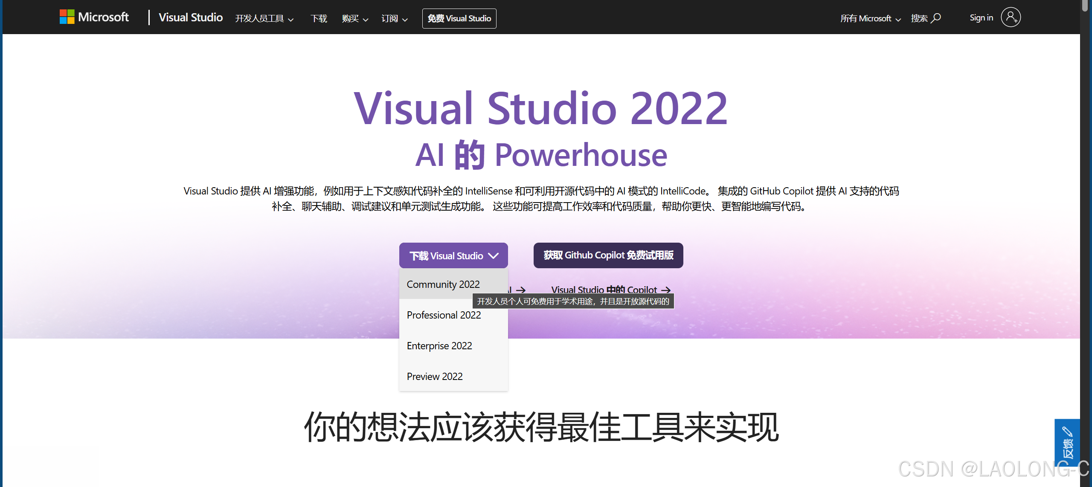Open the 下载 nav link
The image size is (1092, 487).
tap(319, 19)
